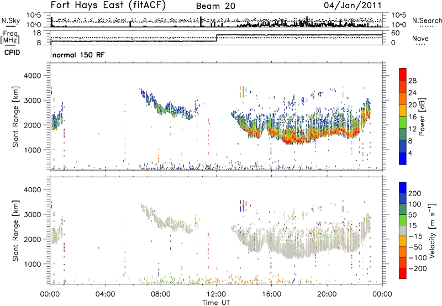This screenshot has height=306, width=442.
Task: Click the 'Power [dB]' colorbar title
Action: [422, 117]
